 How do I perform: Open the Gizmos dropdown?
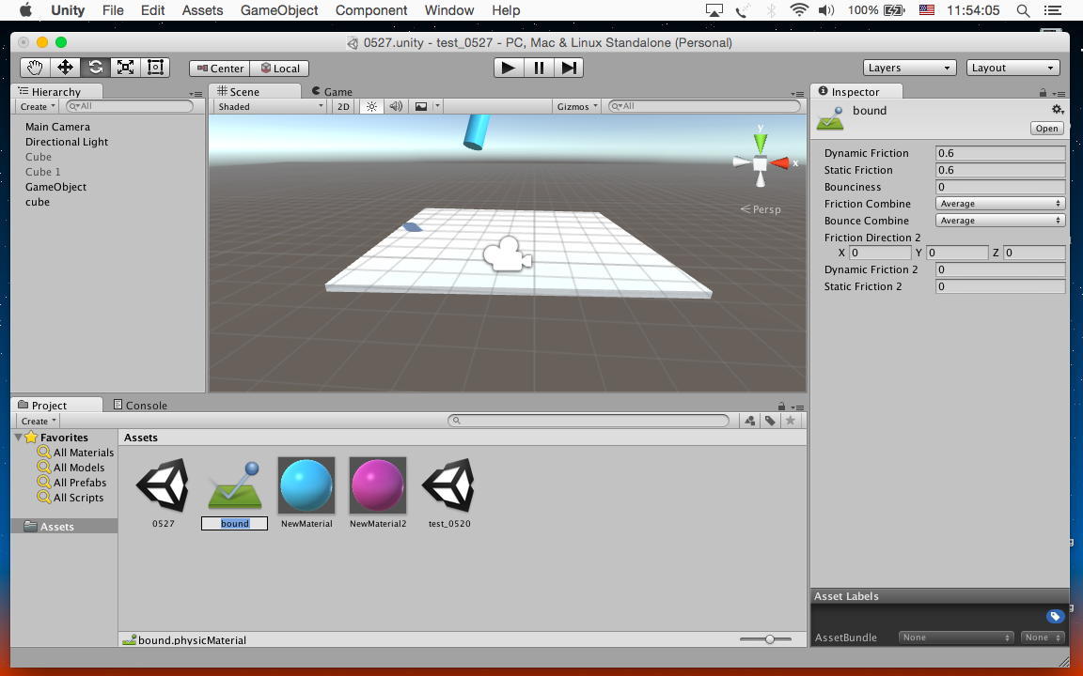(577, 106)
